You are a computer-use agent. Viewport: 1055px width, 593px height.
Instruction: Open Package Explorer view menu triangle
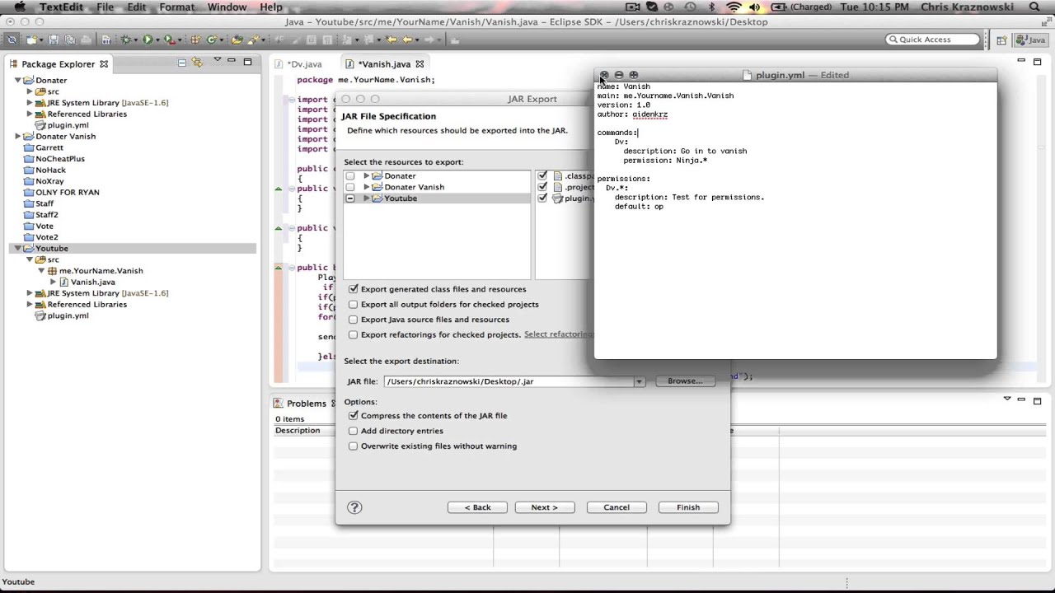point(218,60)
